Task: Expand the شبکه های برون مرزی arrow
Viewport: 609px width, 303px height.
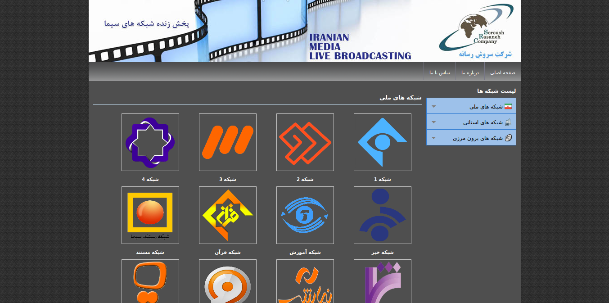Action: pyautogui.click(x=433, y=138)
